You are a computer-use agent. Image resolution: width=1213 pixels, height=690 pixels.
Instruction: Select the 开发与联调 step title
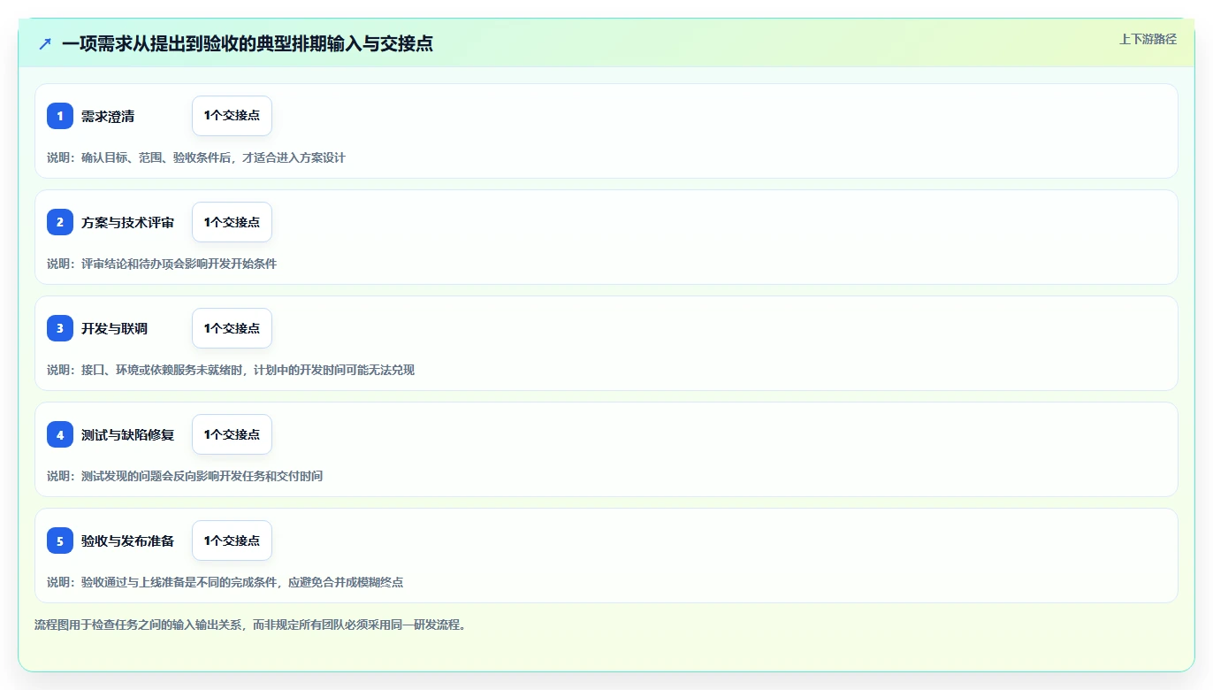pos(114,328)
